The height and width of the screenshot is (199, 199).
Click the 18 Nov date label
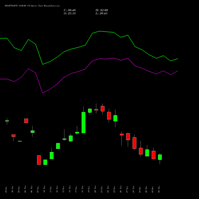point(82,189)
